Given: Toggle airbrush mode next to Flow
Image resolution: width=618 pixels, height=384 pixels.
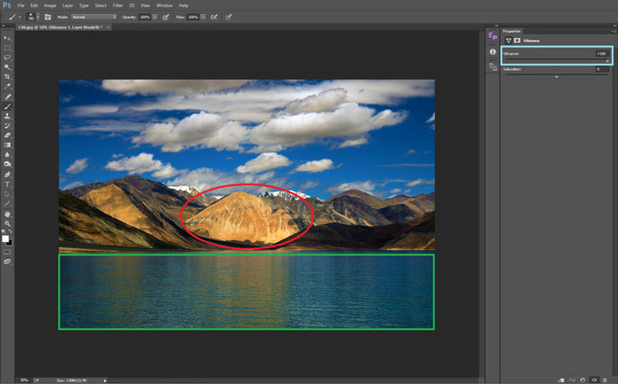Looking at the screenshot, I should pyautogui.click(x=213, y=16).
